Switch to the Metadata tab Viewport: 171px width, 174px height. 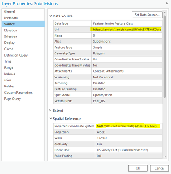(x=11, y=18)
